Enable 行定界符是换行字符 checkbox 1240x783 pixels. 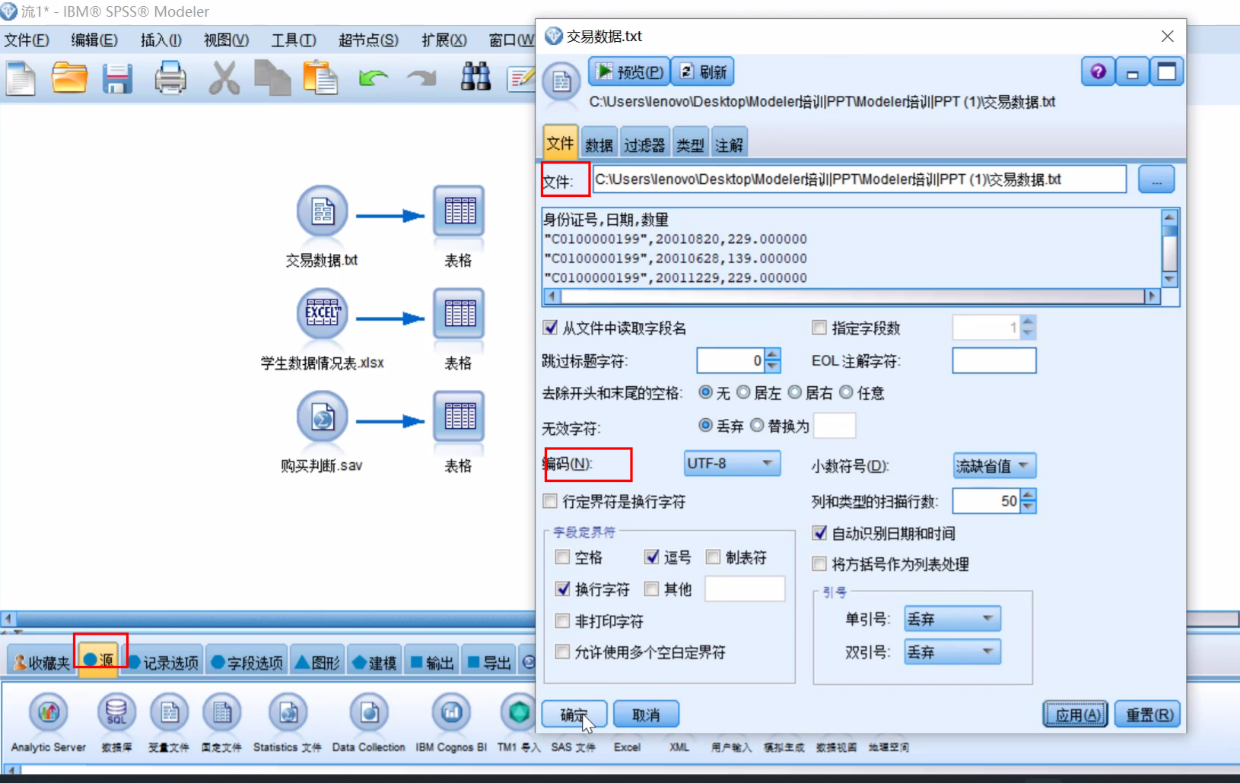550,501
